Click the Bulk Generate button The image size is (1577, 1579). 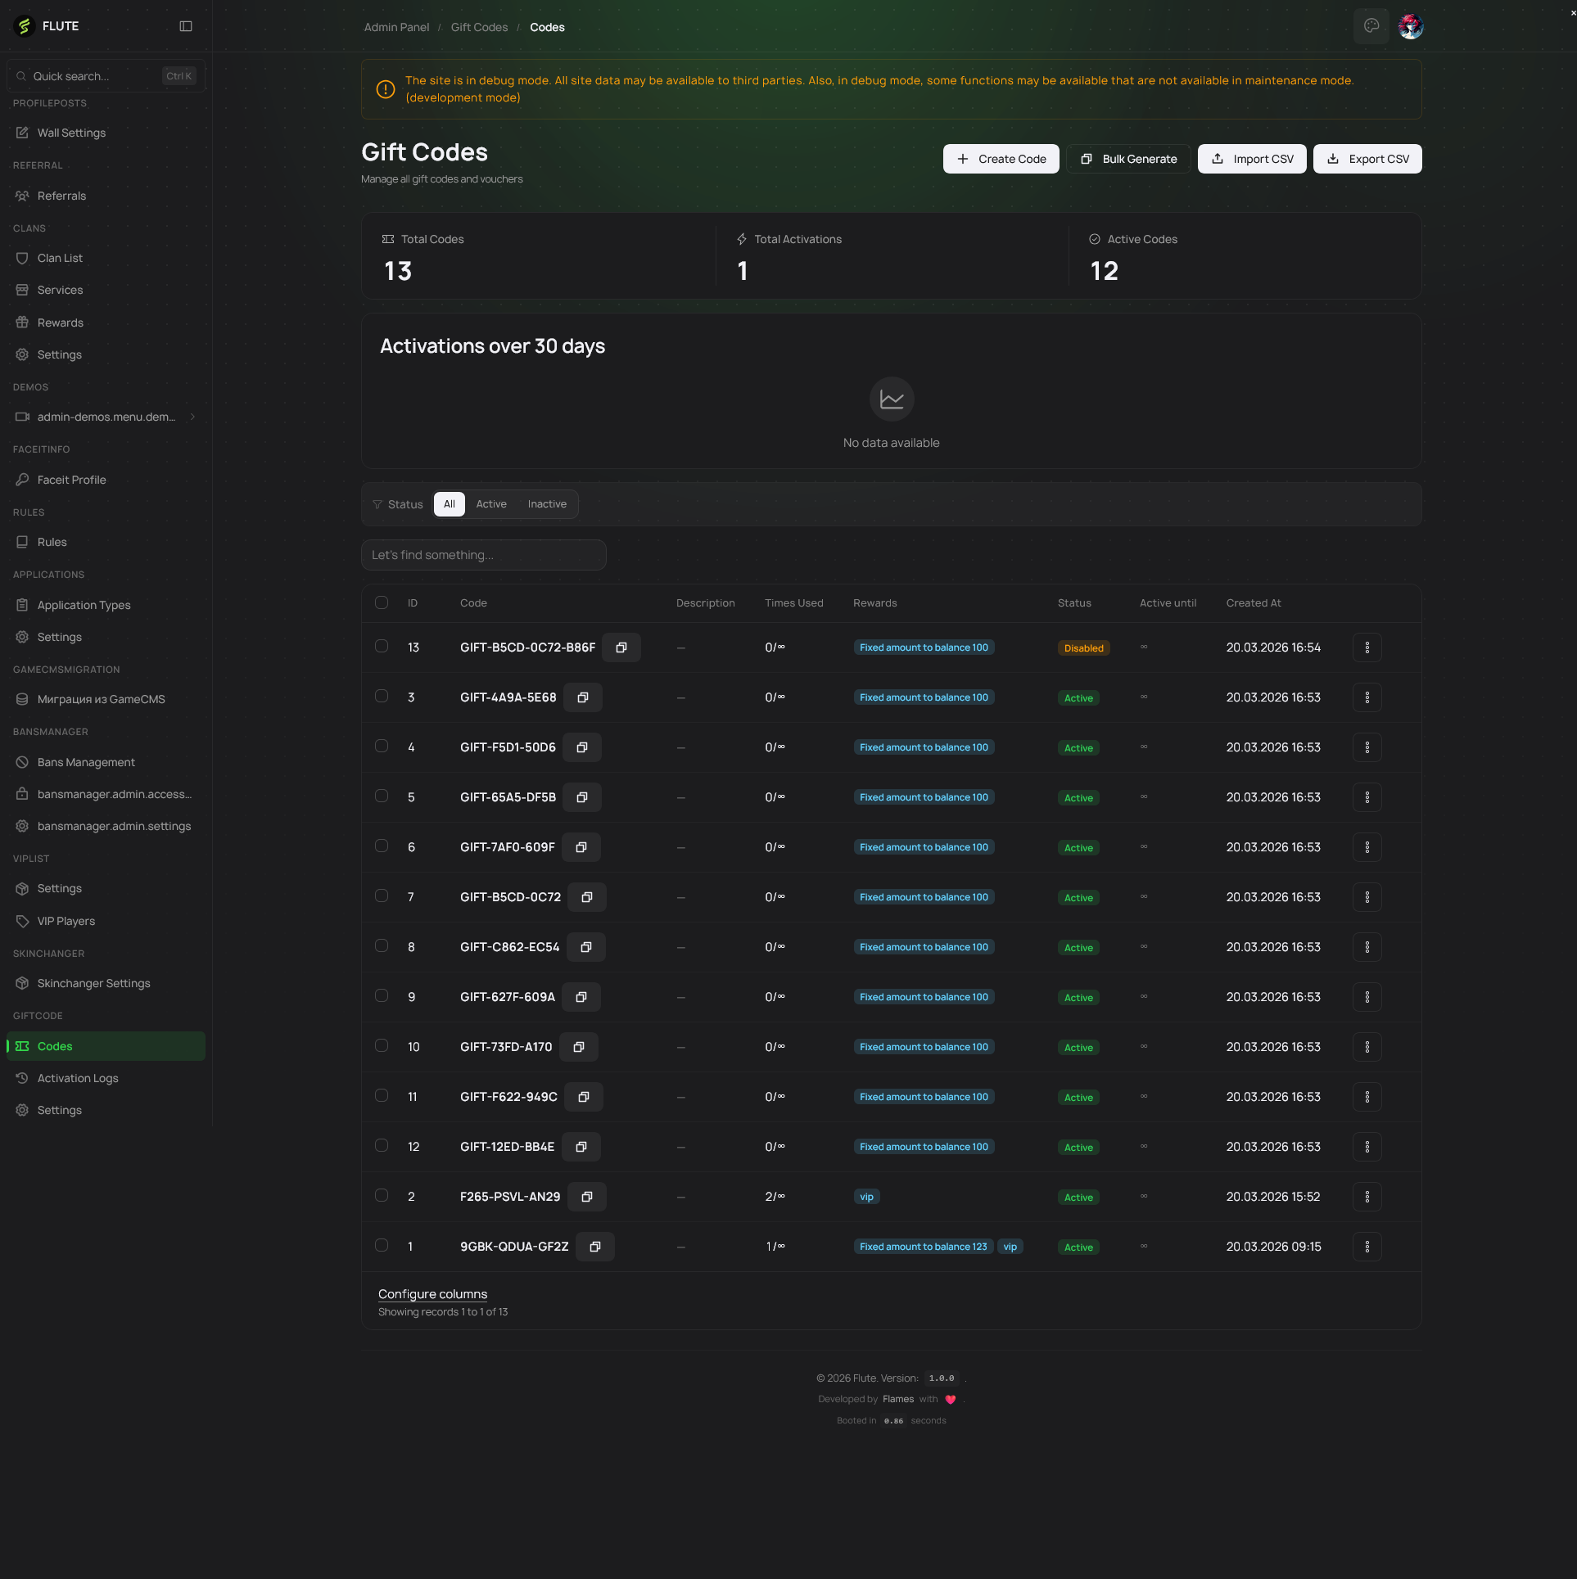(1128, 159)
